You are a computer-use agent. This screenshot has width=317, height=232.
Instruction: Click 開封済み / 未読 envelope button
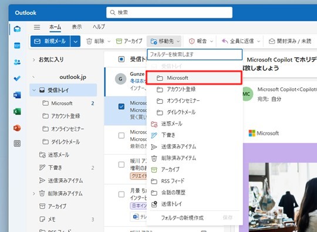point(290,42)
